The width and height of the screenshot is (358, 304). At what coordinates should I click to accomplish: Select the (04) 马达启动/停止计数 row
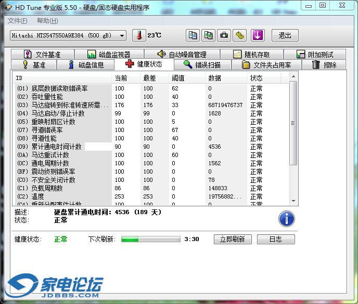coord(152,113)
